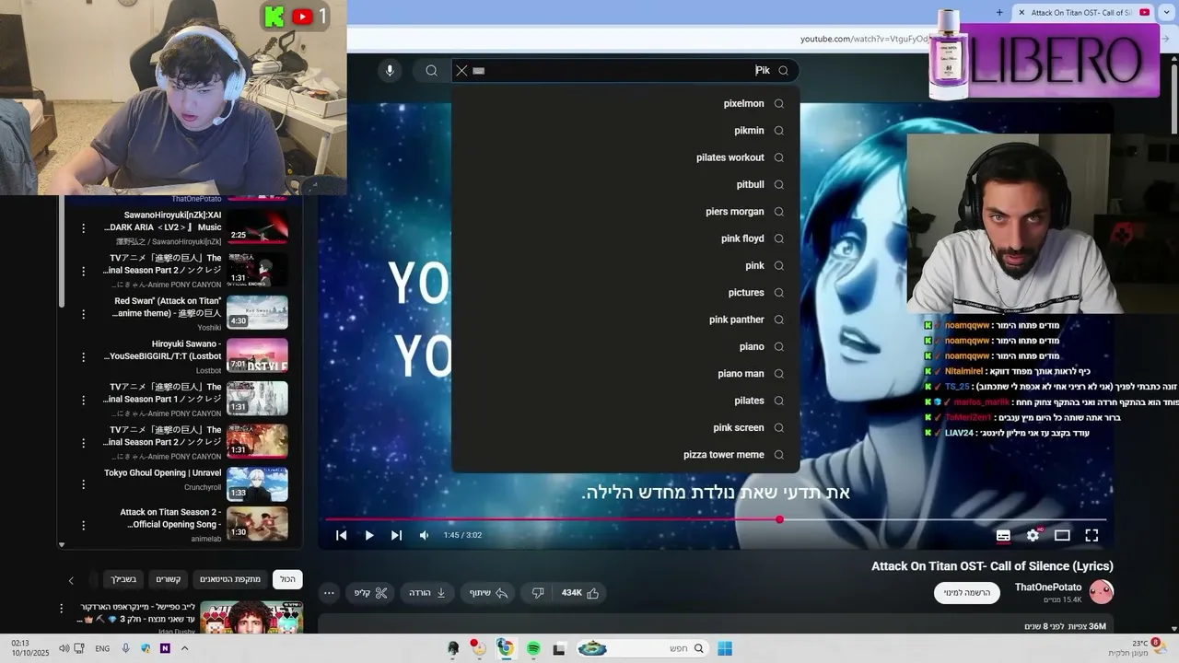Switch the player to theater mode
The image size is (1179, 663).
pos(1062,535)
